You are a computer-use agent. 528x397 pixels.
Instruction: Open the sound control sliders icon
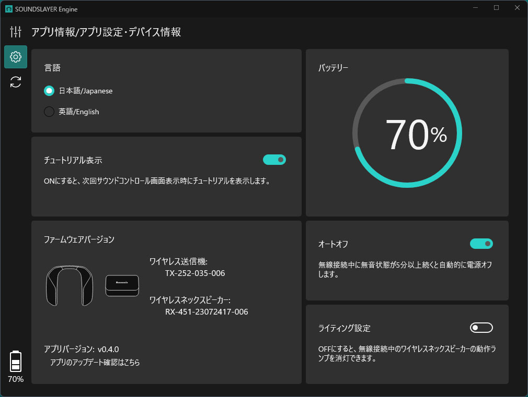pos(16,32)
